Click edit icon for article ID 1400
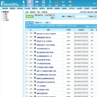97x97 pixels. click(x=35, y=67)
